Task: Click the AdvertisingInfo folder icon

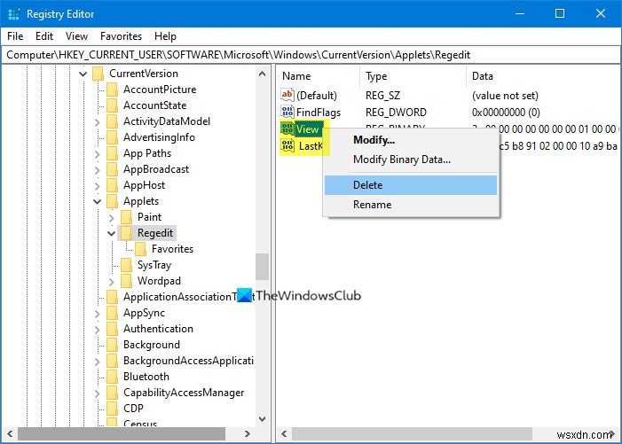Action: [113, 137]
